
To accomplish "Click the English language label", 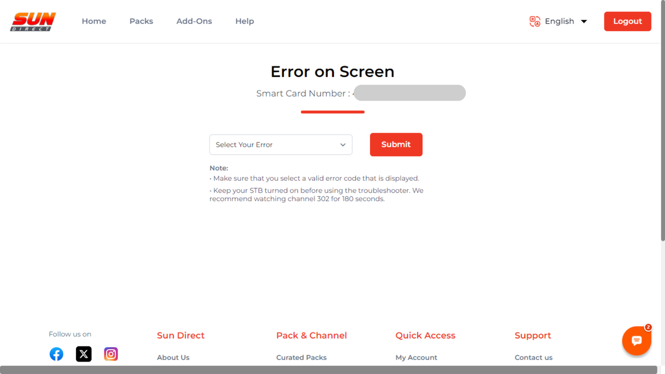I will point(560,21).
